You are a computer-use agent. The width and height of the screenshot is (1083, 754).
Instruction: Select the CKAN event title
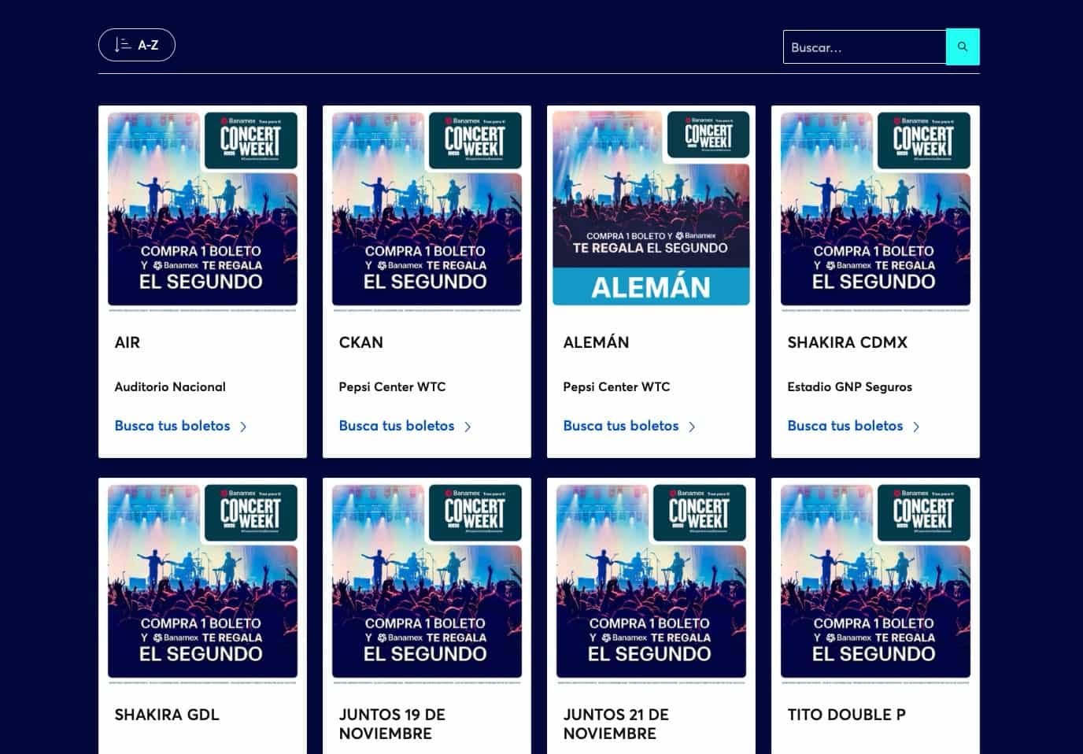(361, 342)
